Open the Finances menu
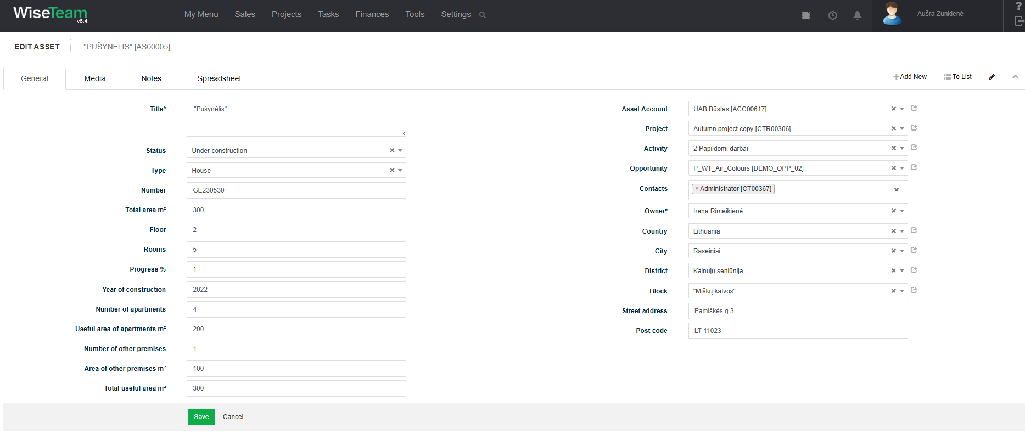Viewport: 1025px width, 435px height. pos(372,14)
